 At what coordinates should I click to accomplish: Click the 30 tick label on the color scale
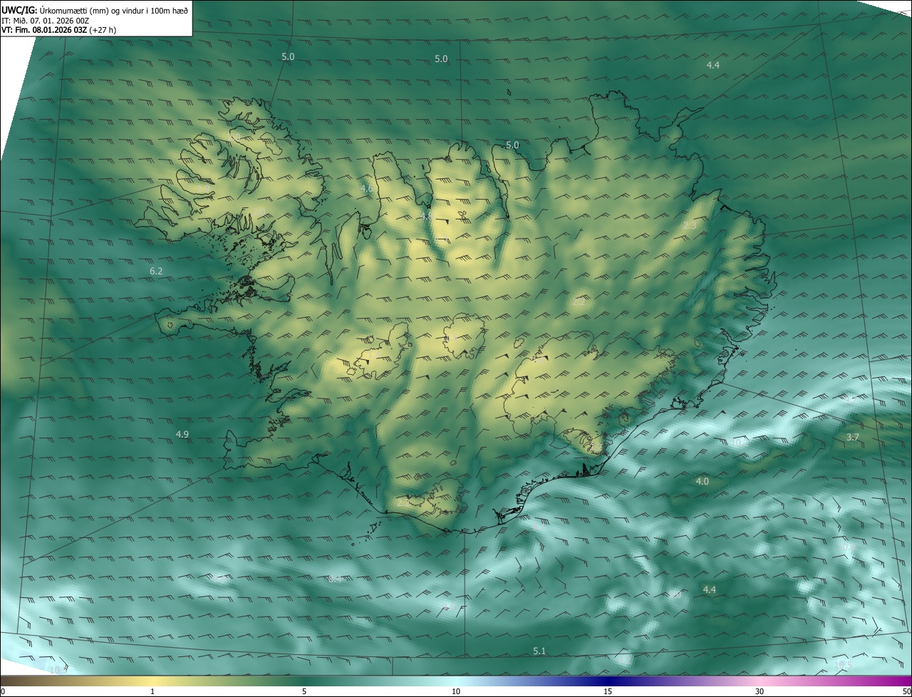[760, 691]
